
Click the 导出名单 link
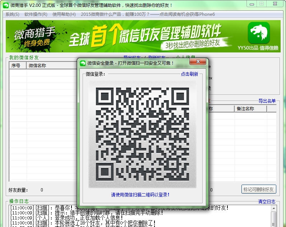[x=267, y=101]
